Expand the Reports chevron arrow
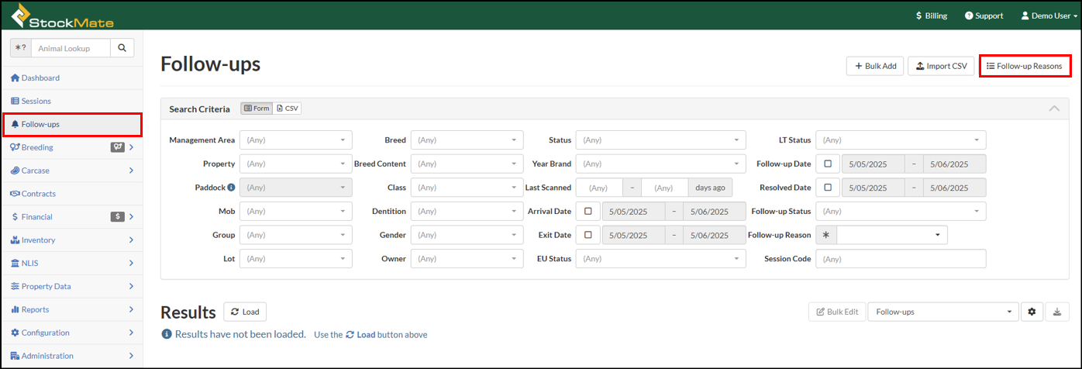1082x369 pixels. point(132,309)
